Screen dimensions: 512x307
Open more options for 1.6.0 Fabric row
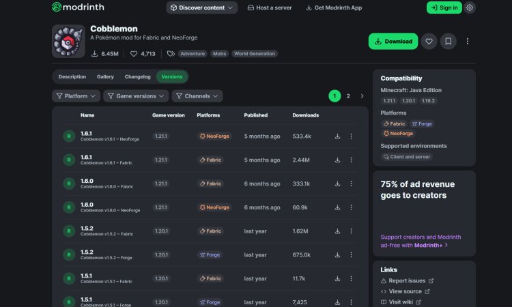tap(351, 184)
